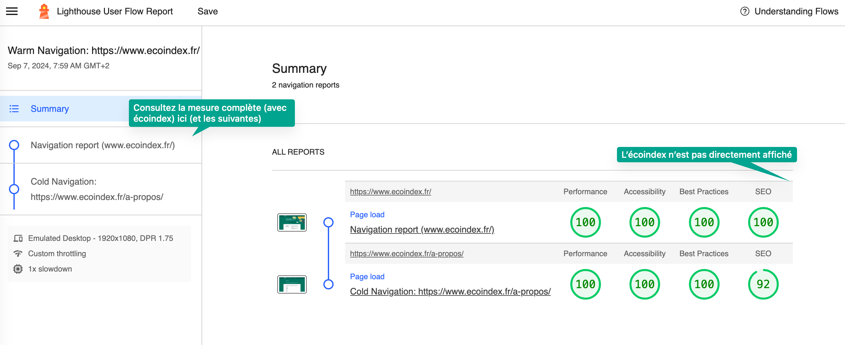Click the Summary main heading
The width and height of the screenshot is (845, 345).
click(299, 68)
